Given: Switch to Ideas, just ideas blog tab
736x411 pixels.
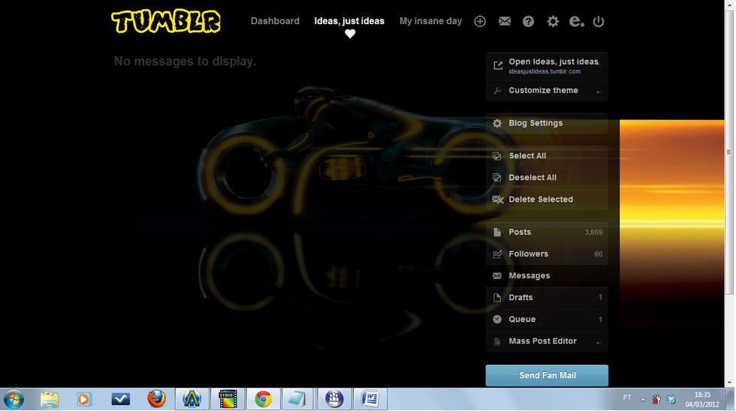Looking at the screenshot, I should pyautogui.click(x=349, y=21).
